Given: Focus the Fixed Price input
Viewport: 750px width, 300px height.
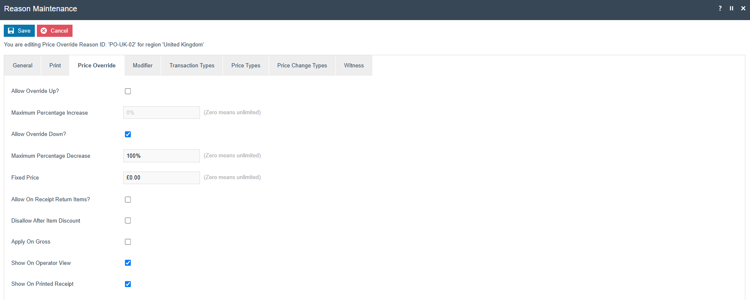Looking at the screenshot, I should (161, 177).
